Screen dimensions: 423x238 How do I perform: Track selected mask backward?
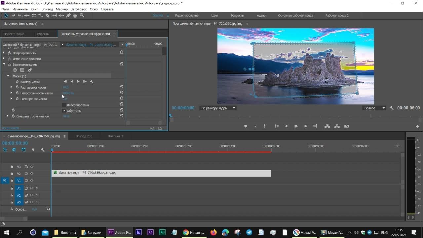(72, 81)
